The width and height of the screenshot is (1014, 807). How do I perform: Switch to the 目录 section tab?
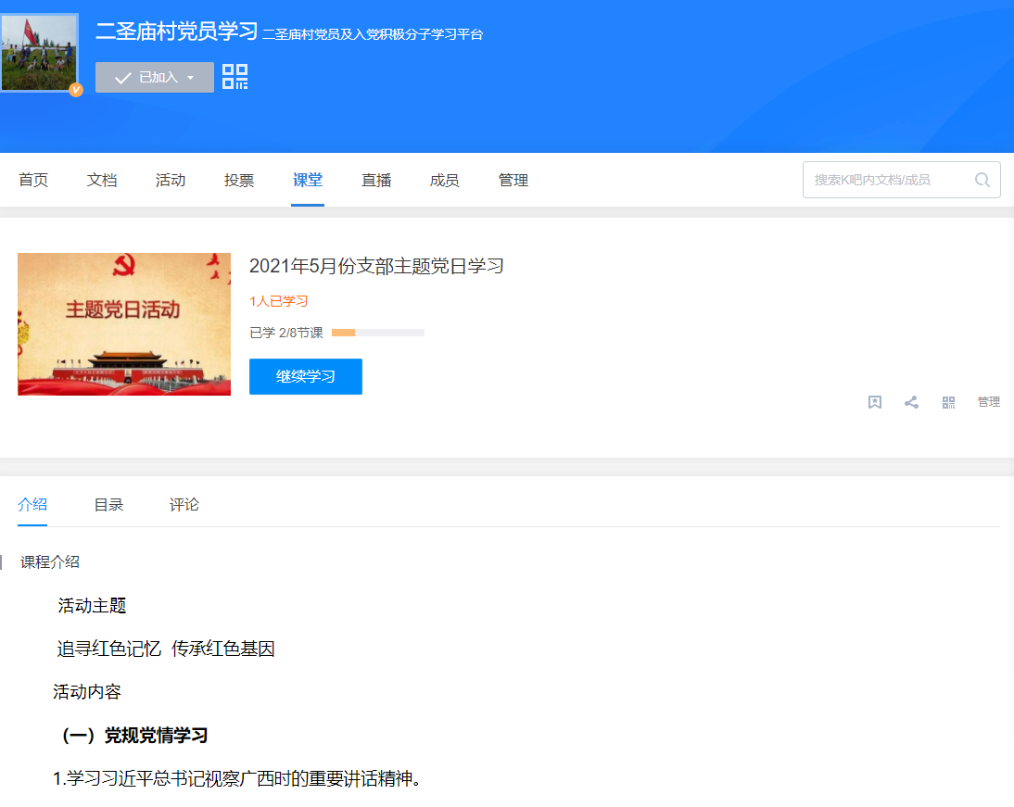pyautogui.click(x=108, y=504)
